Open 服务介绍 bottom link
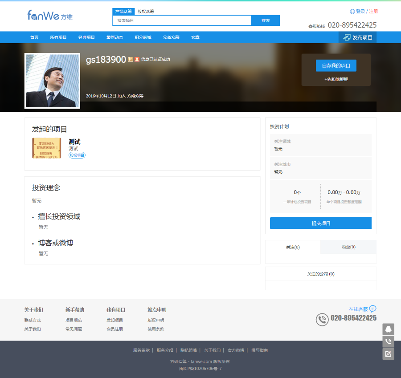This screenshot has height=378, width=401. (165, 350)
